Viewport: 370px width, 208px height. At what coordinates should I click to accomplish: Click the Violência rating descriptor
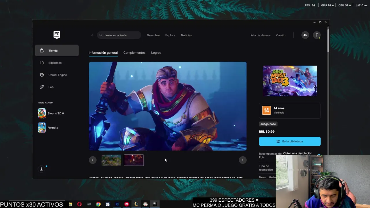279,113
